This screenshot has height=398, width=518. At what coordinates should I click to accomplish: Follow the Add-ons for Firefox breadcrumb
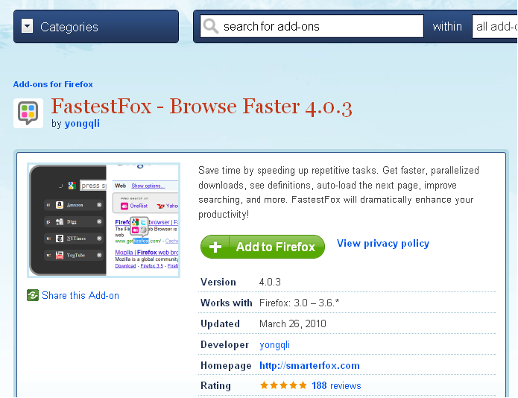click(53, 84)
